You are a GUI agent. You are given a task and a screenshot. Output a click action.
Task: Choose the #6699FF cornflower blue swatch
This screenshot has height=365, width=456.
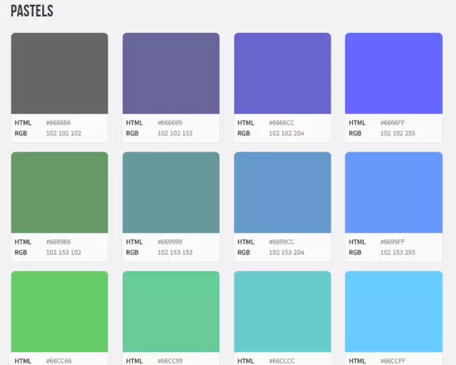coord(393,192)
